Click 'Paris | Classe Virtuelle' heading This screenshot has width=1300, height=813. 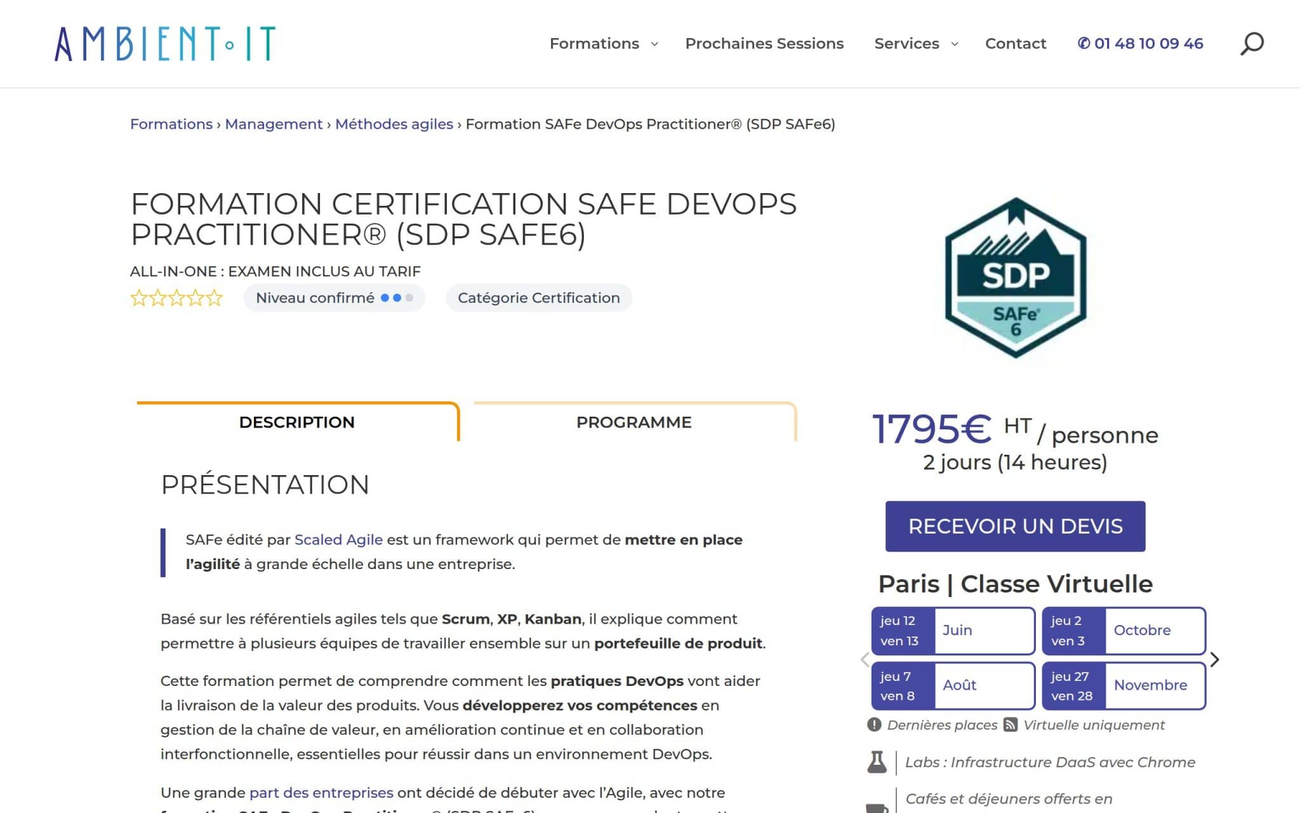pos(1016,584)
